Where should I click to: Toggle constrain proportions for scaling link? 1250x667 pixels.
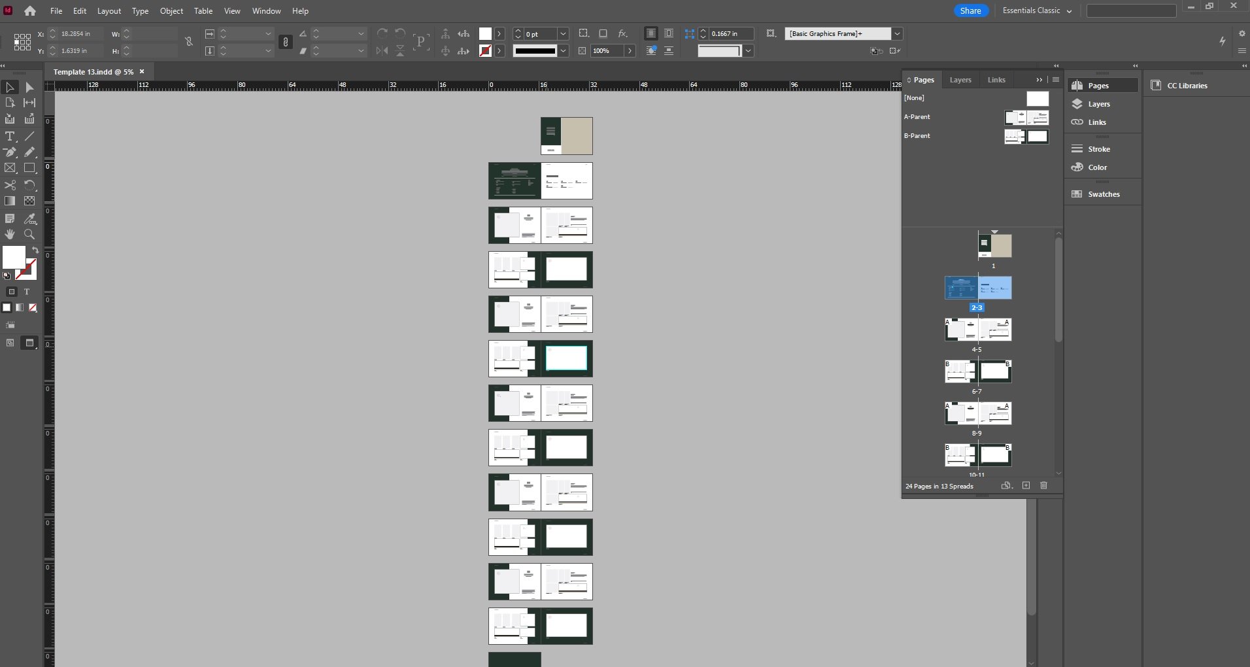click(x=286, y=42)
